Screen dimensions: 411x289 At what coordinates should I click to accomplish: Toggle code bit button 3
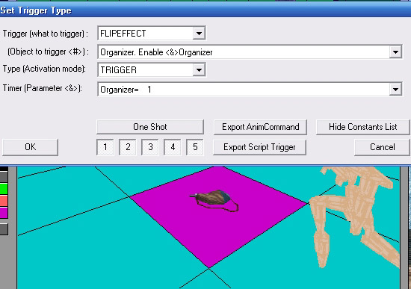150,147
